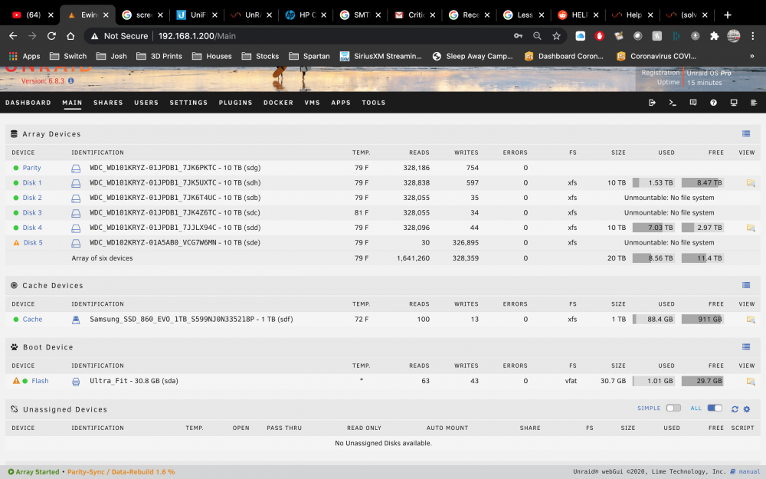Click the Samsung SSD cache device icon
The width and height of the screenshot is (766, 479).
pyautogui.click(x=76, y=320)
